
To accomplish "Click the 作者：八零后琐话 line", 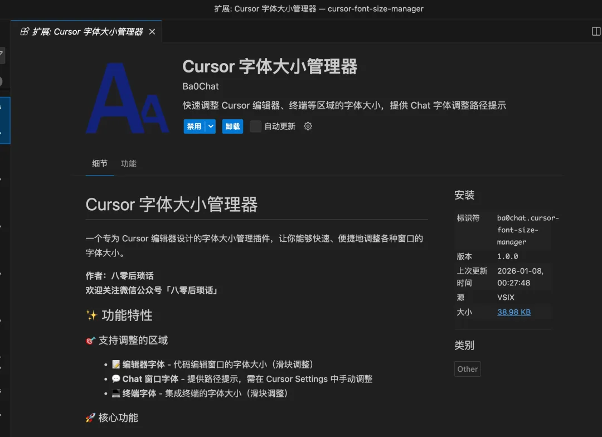I will (x=119, y=276).
